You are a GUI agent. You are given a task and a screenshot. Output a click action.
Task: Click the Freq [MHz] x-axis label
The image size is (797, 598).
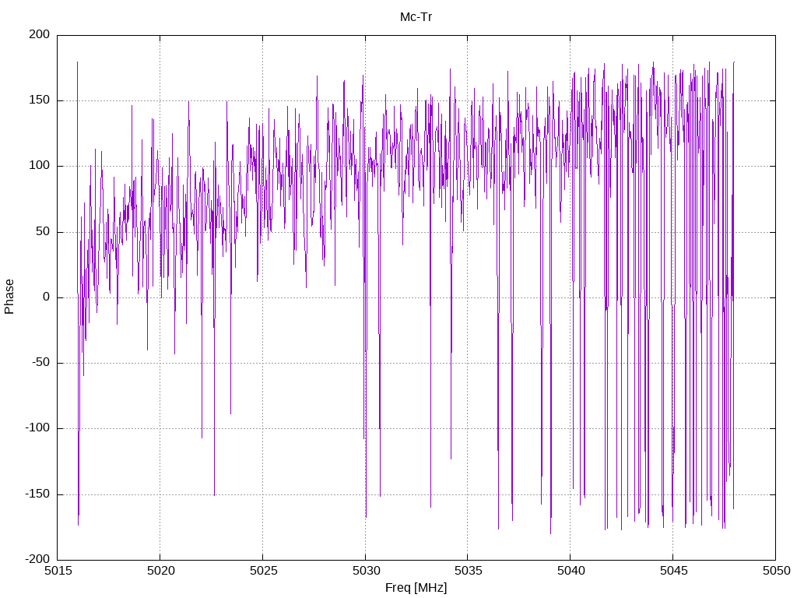click(x=416, y=587)
